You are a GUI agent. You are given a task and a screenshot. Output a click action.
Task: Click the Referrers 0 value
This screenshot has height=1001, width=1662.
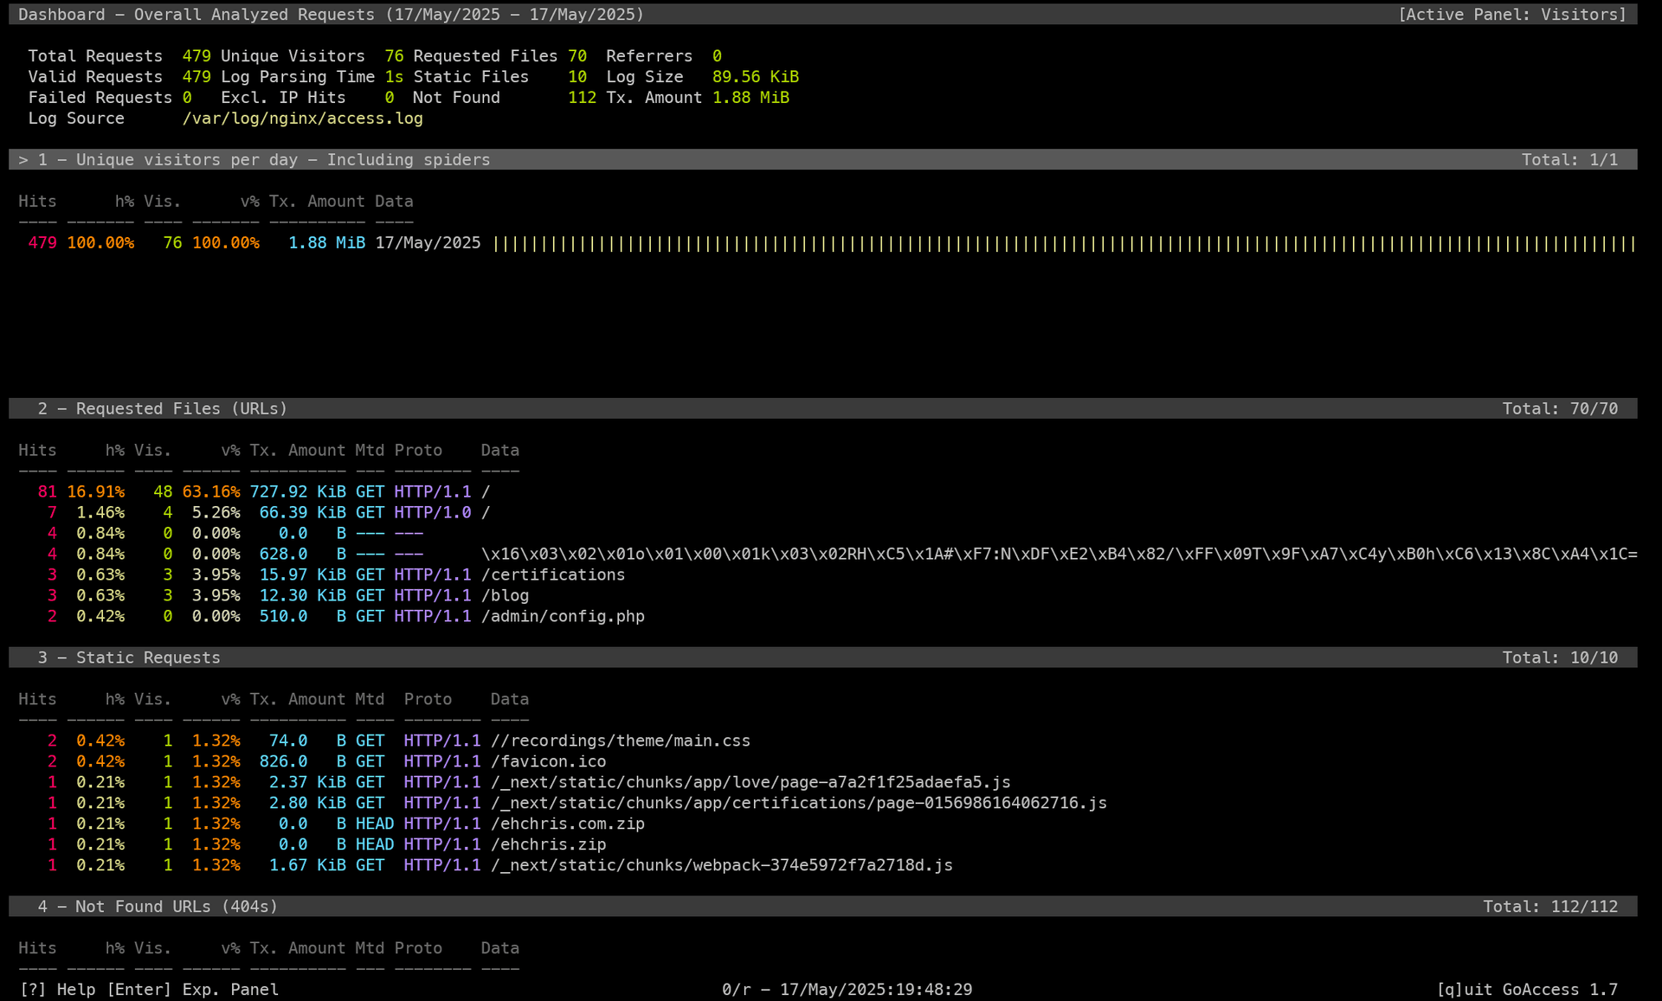coord(717,56)
